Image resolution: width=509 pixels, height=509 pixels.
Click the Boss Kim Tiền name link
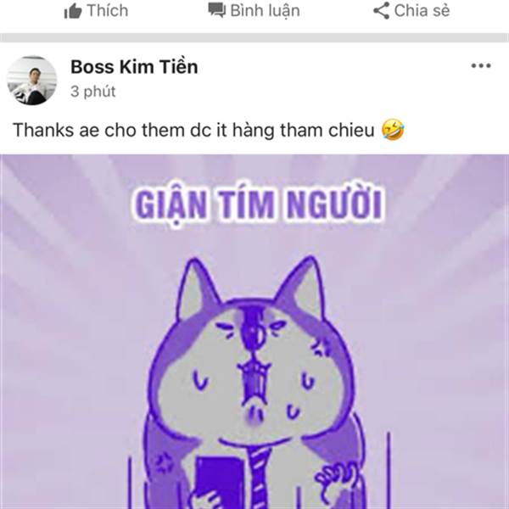[x=134, y=67]
